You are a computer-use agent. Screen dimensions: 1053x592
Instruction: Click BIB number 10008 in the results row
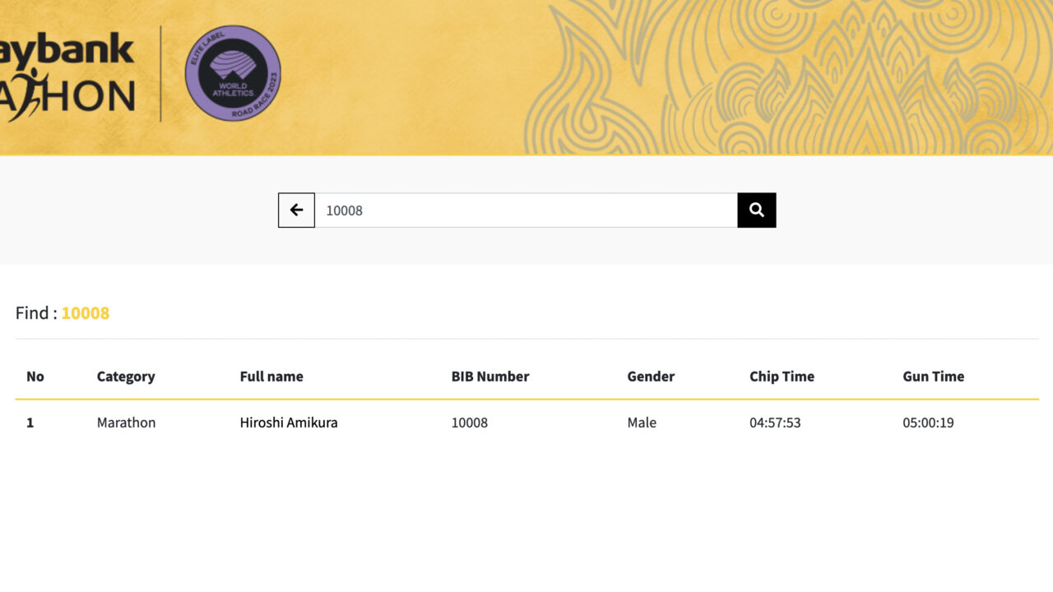point(470,423)
